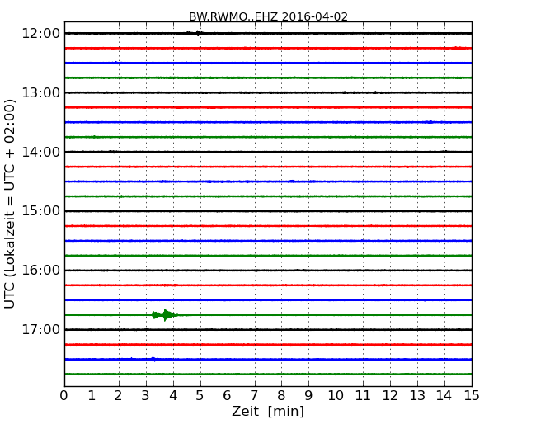536x429 pixels.
Task: Click the 5 minute tick label
Action: point(200,396)
